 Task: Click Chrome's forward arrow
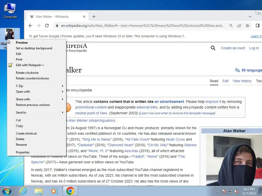tap(39, 26)
